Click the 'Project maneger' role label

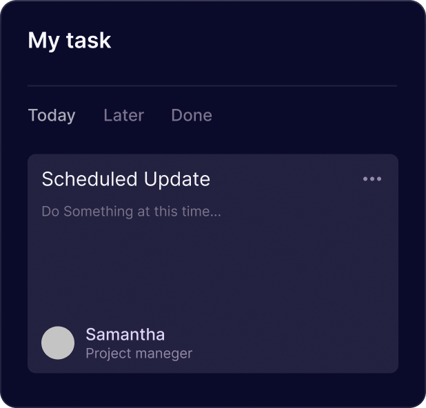point(139,354)
